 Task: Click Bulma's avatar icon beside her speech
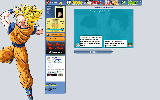pos(77,45)
